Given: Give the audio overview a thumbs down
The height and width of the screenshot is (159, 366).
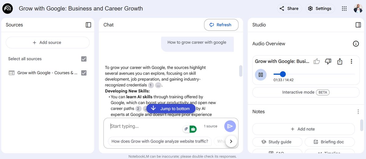Looking at the screenshot, I should [328, 61].
